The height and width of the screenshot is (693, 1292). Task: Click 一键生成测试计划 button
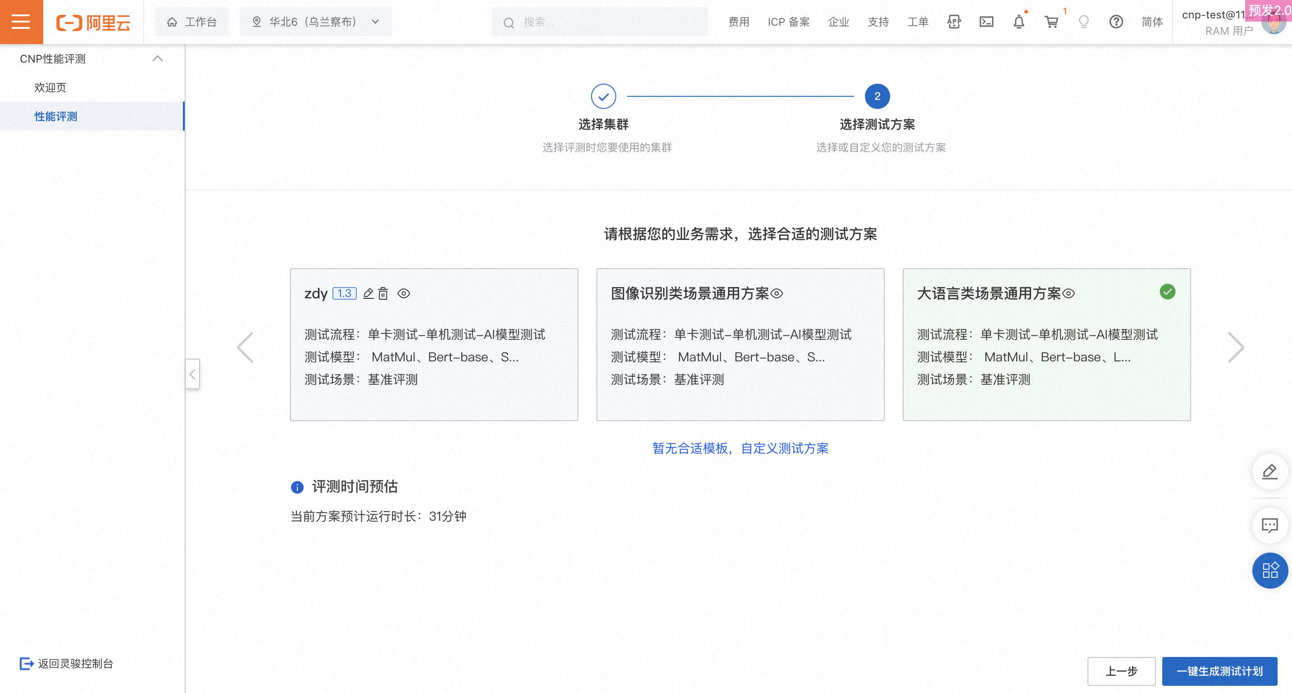click(x=1219, y=671)
